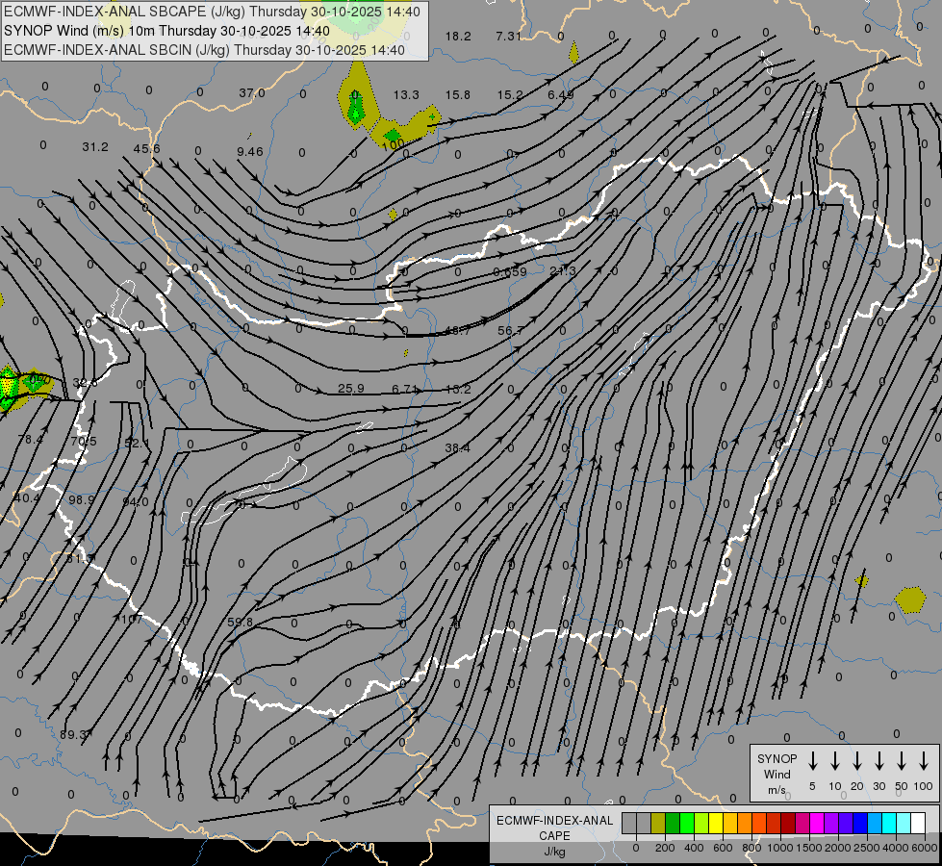Click the 94.0 value on map
This screenshot has height=866, width=942.
(x=135, y=502)
